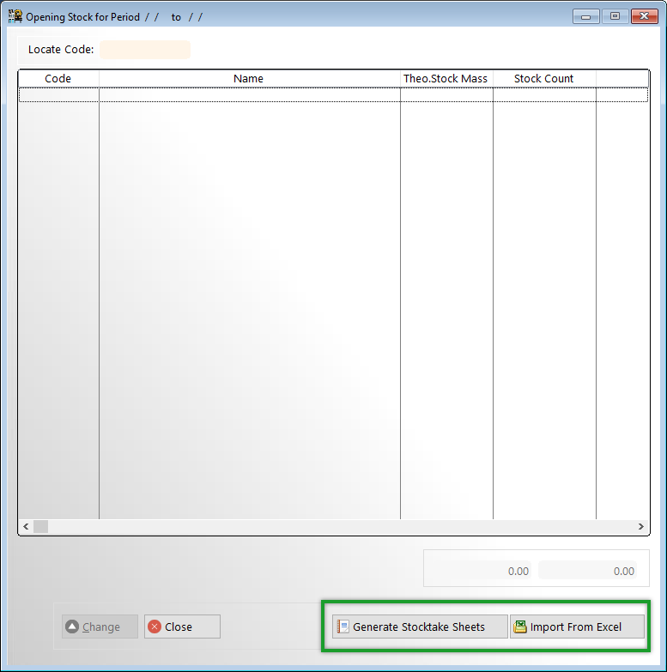Click the Locate Code input field
Image resolution: width=667 pixels, height=672 pixels.
coord(145,50)
